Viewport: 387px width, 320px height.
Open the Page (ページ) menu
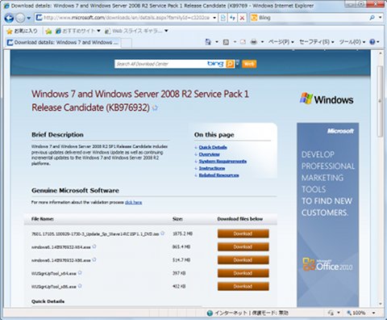pos(281,42)
